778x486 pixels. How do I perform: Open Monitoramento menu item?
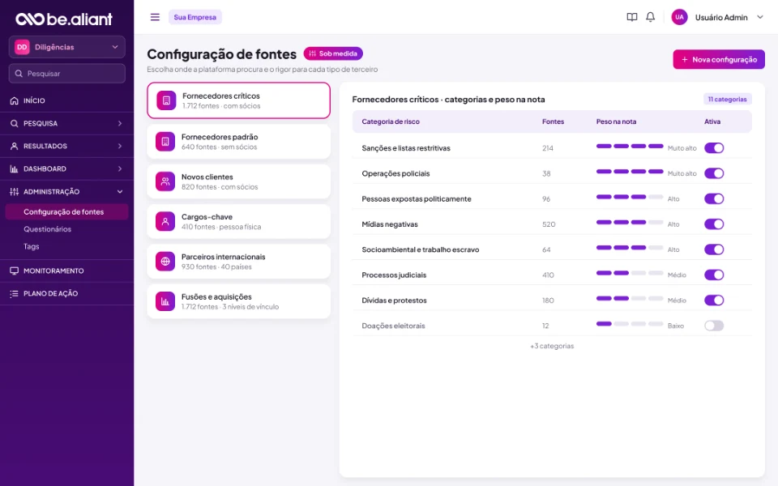click(67, 271)
